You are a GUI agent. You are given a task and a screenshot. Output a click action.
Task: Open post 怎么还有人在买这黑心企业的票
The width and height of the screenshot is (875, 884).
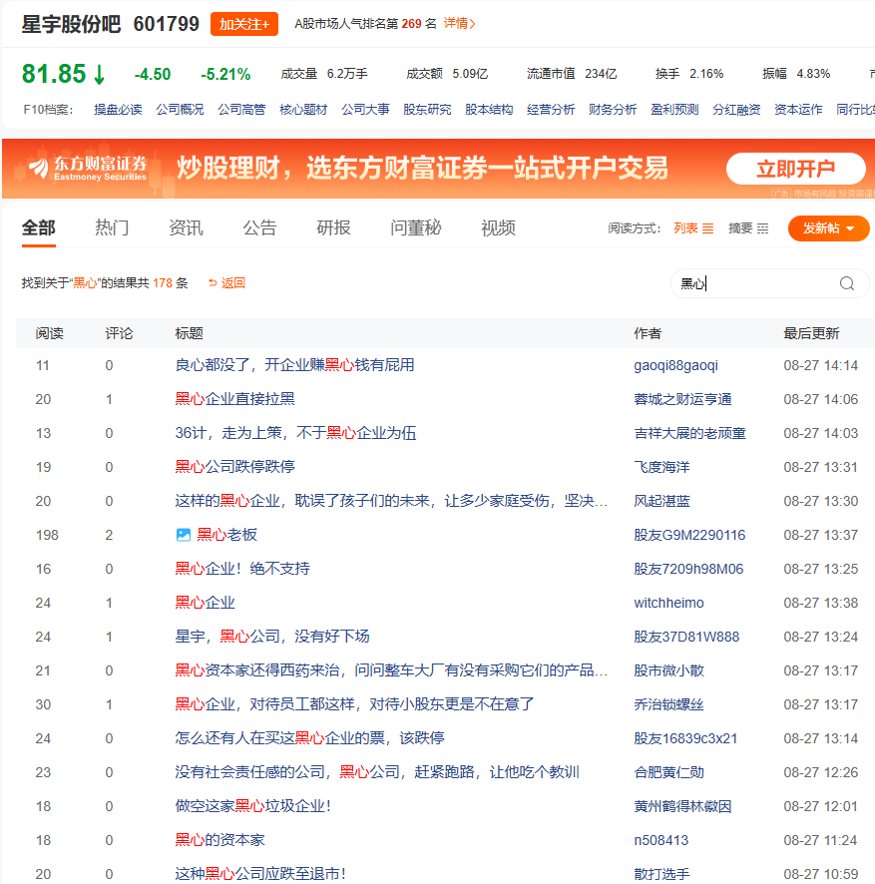(310, 738)
